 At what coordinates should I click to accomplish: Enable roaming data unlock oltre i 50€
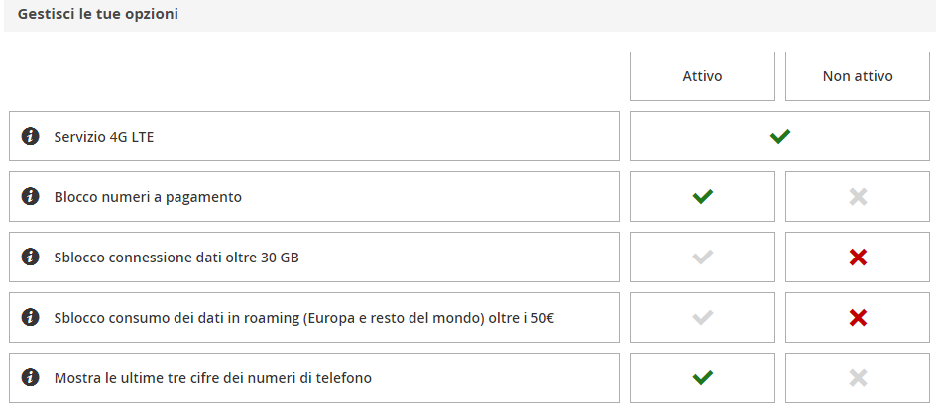point(702,318)
